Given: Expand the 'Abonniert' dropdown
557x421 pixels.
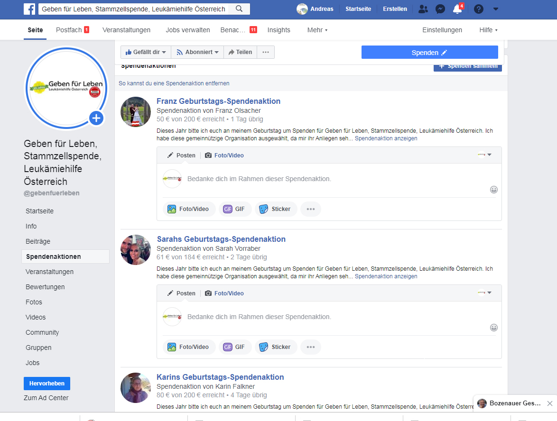Looking at the screenshot, I should pos(197,52).
